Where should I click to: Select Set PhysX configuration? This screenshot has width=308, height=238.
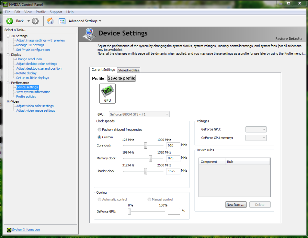click(x=33, y=50)
